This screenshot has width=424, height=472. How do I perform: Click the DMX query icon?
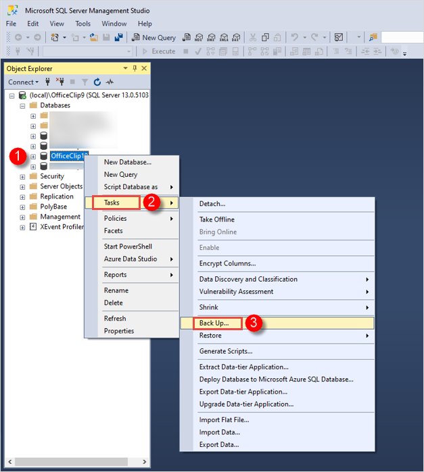click(212, 37)
